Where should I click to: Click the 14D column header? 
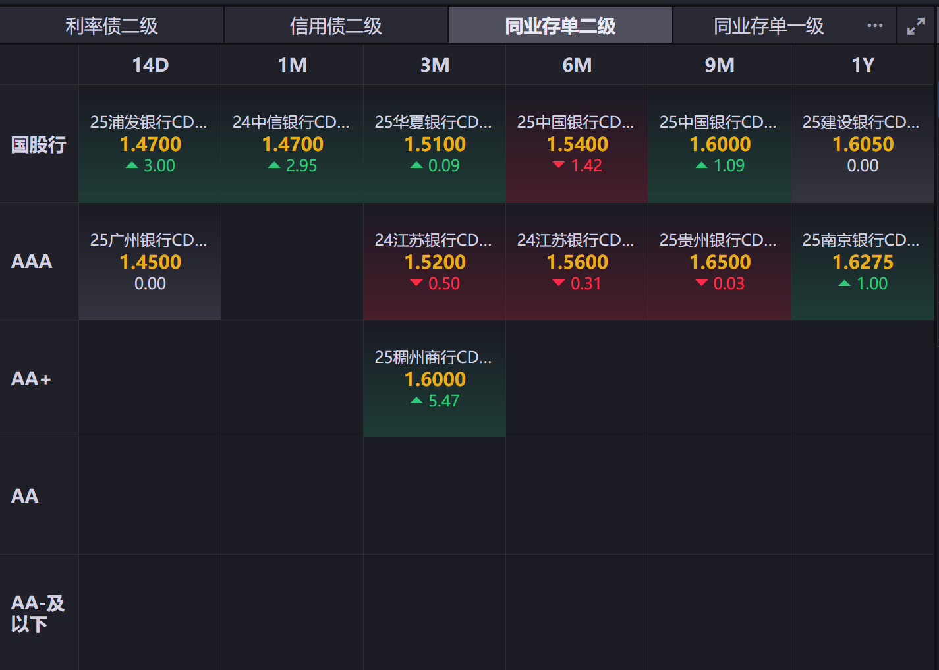point(150,65)
